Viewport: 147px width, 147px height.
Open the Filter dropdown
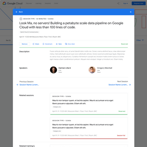tap(140, 40)
